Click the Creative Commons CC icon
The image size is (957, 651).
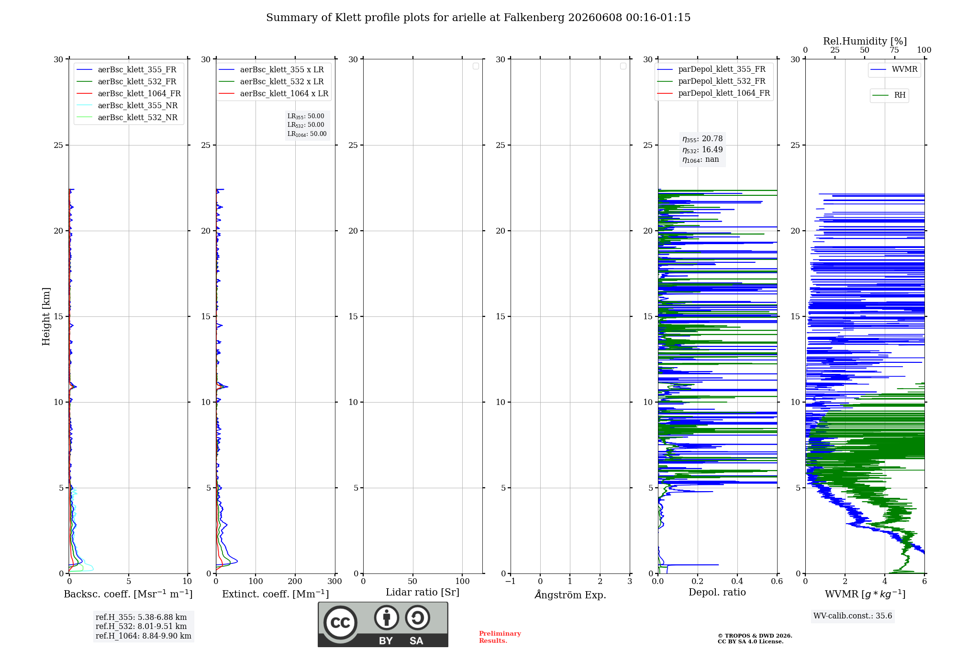pyautogui.click(x=340, y=623)
